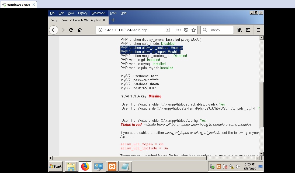Click the horizontal scrollbar thumb
The image size is (295, 173).
tap(129, 158)
